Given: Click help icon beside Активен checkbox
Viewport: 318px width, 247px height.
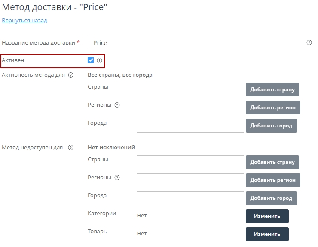Looking at the screenshot, I should point(100,60).
